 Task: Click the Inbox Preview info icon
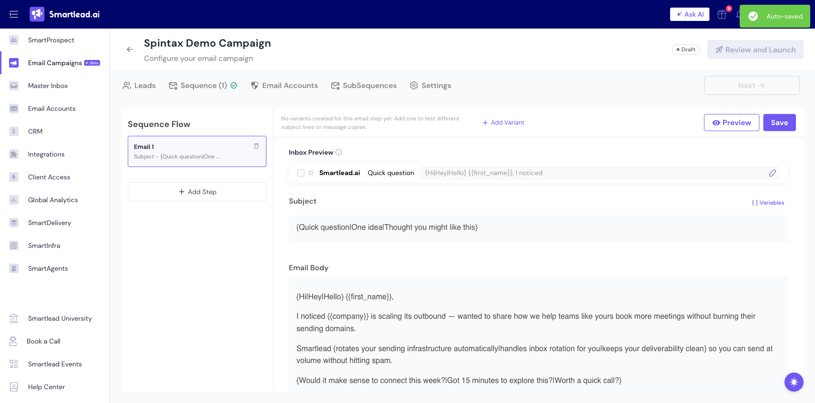[339, 152]
